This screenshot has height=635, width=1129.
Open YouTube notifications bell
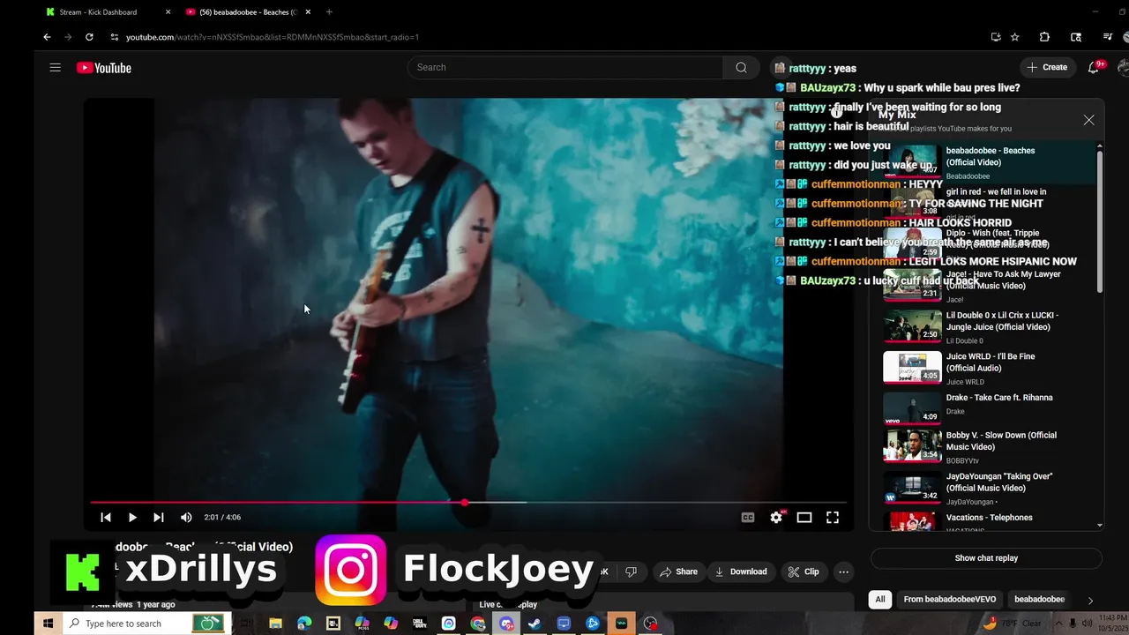(x=1094, y=67)
